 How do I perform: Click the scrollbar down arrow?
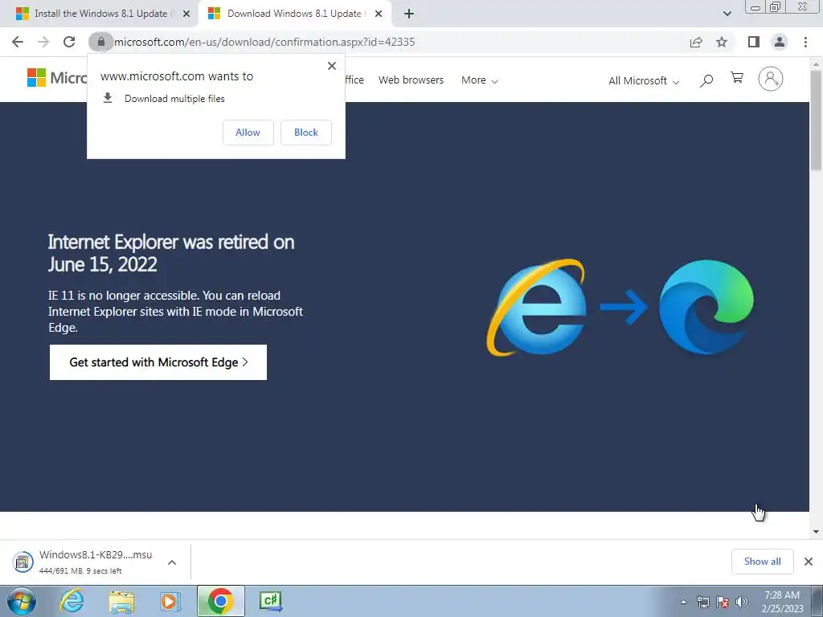pyautogui.click(x=816, y=532)
